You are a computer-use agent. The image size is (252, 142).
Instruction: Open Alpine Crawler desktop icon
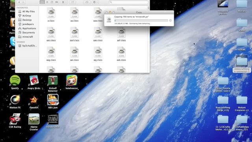pos(34,119)
